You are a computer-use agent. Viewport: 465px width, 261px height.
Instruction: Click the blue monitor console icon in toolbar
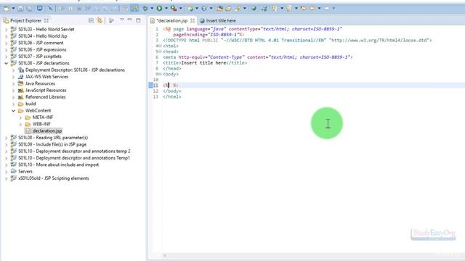click(39, 8)
